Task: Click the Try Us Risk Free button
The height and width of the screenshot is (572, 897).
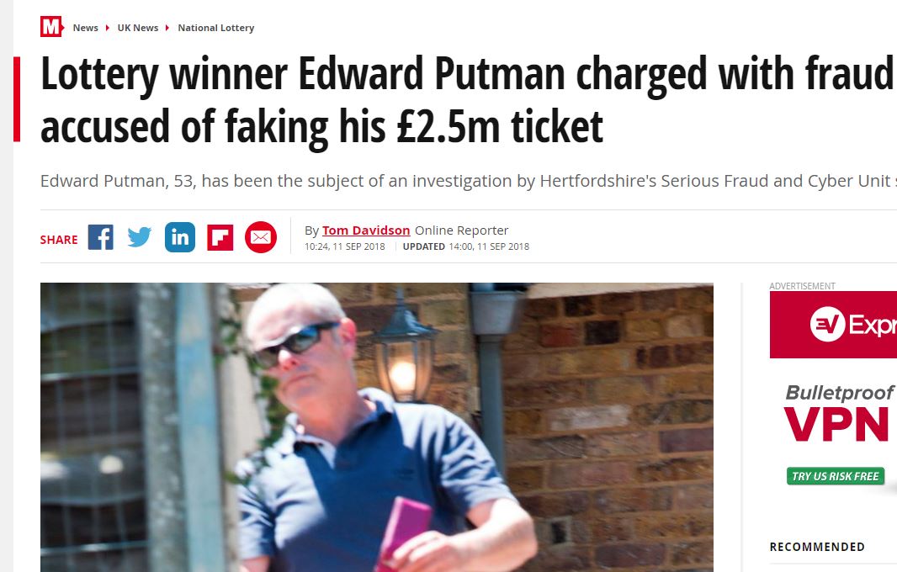Action: coord(836,476)
